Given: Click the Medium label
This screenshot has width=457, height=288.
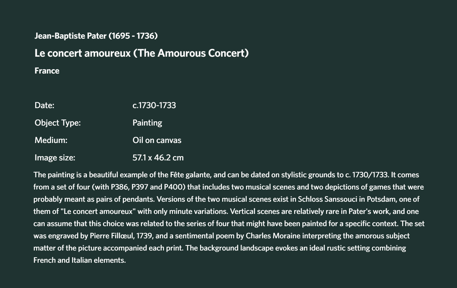Looking at the screenshot, I should [51, 140].
